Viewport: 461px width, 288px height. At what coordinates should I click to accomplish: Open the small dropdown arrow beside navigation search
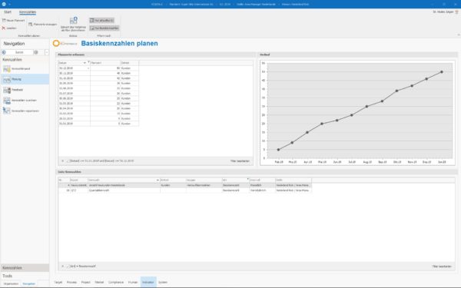(47, 52)
